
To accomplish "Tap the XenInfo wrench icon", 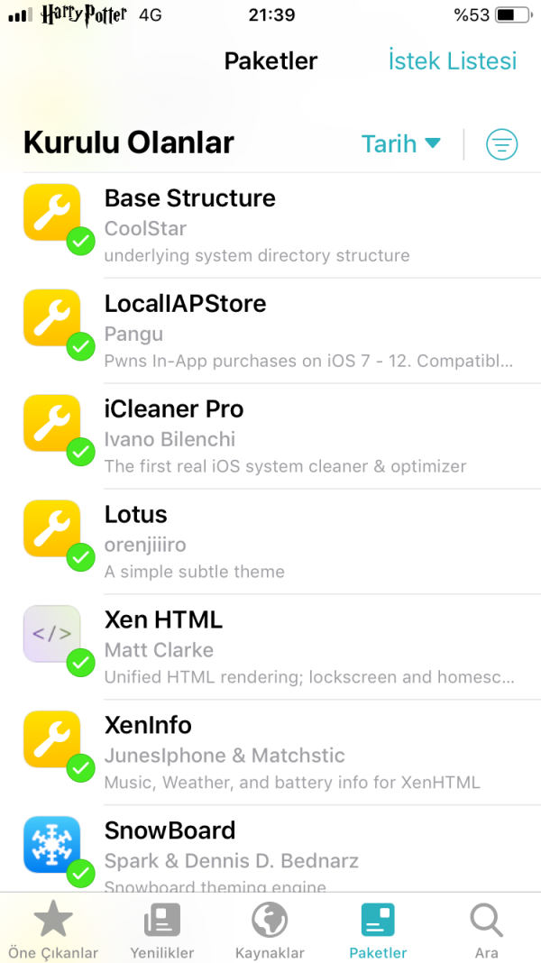I will tap(51, 739).
